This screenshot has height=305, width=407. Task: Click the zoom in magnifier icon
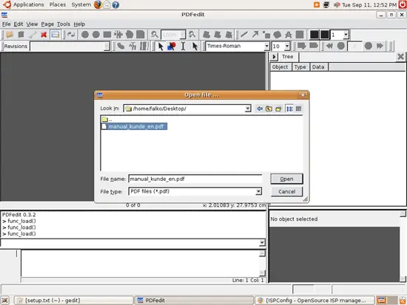[x=192, y=34]
